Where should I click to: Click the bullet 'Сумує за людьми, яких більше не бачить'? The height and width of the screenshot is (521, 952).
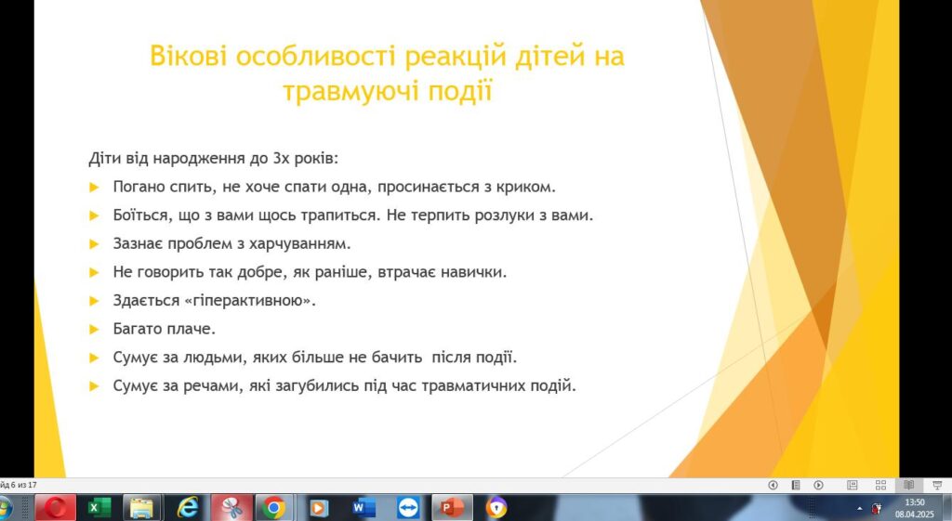(x=314, y=358)
